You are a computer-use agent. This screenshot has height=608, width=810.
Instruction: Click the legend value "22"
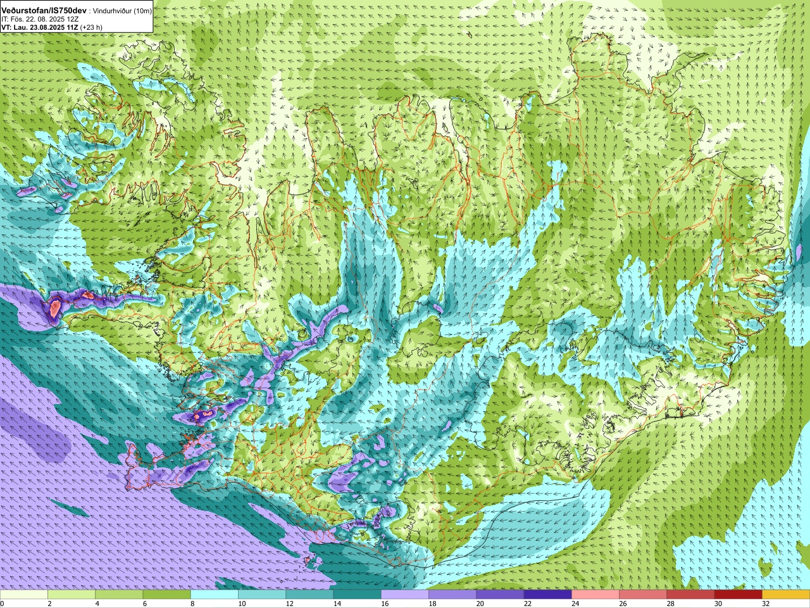click(x=528, y=604)
